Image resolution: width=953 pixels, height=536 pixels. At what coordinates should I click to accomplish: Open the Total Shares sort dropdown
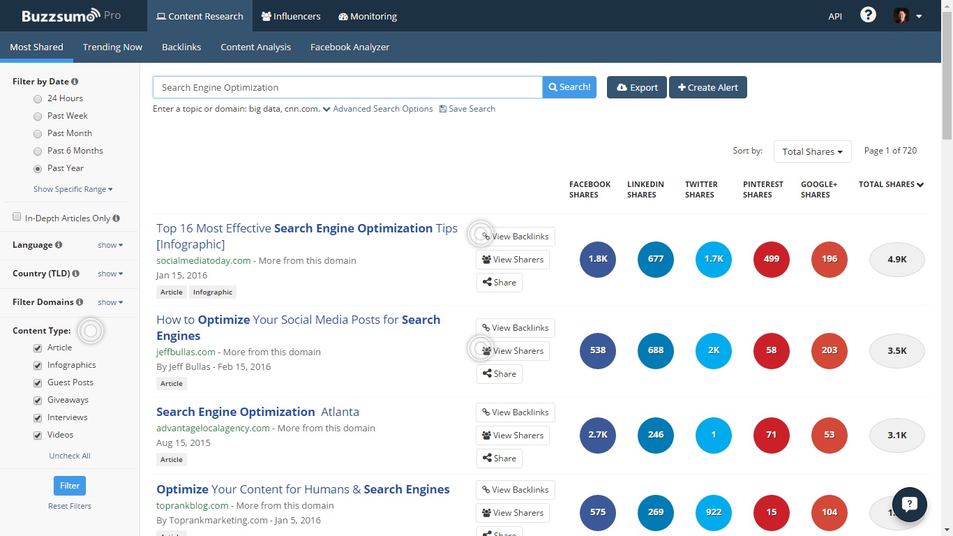pyautogui.click(x=812, y=151)
